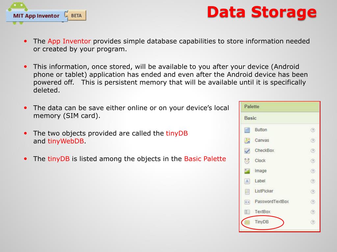The image size is (337, 252).
Task: Click the TinyDB database icon
Action: tap(247, 222)
